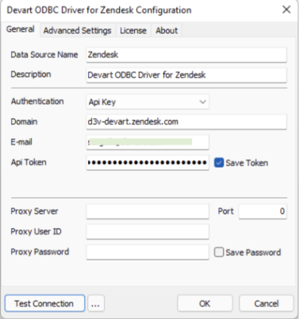Switch to the General tab
The height and width of the screenshot is (319, 299).
point(21,29)
